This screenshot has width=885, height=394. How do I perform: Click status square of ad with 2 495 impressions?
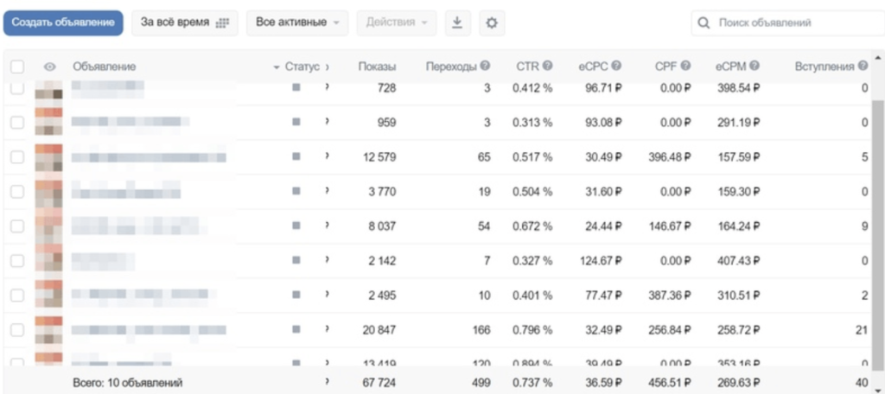pos(296,295)
